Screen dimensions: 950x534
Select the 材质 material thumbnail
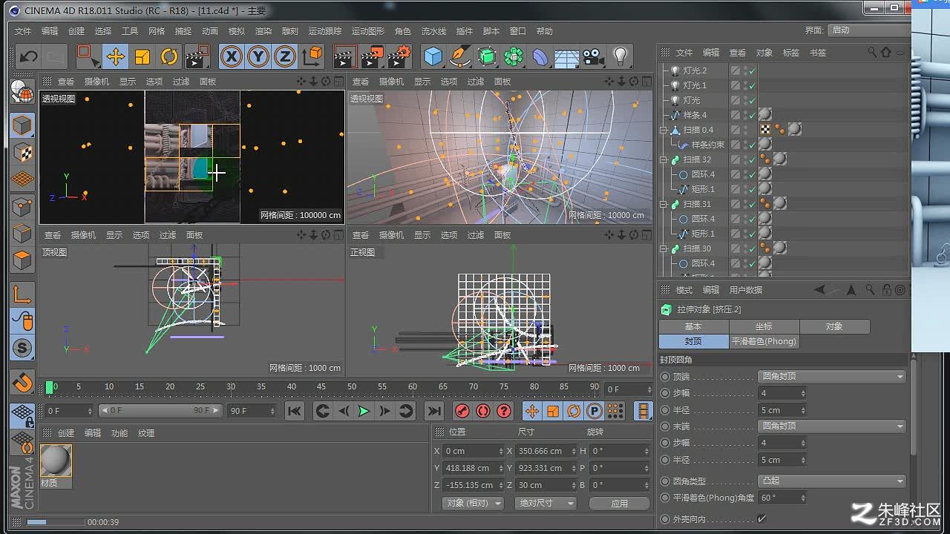[x=56, y=461]
